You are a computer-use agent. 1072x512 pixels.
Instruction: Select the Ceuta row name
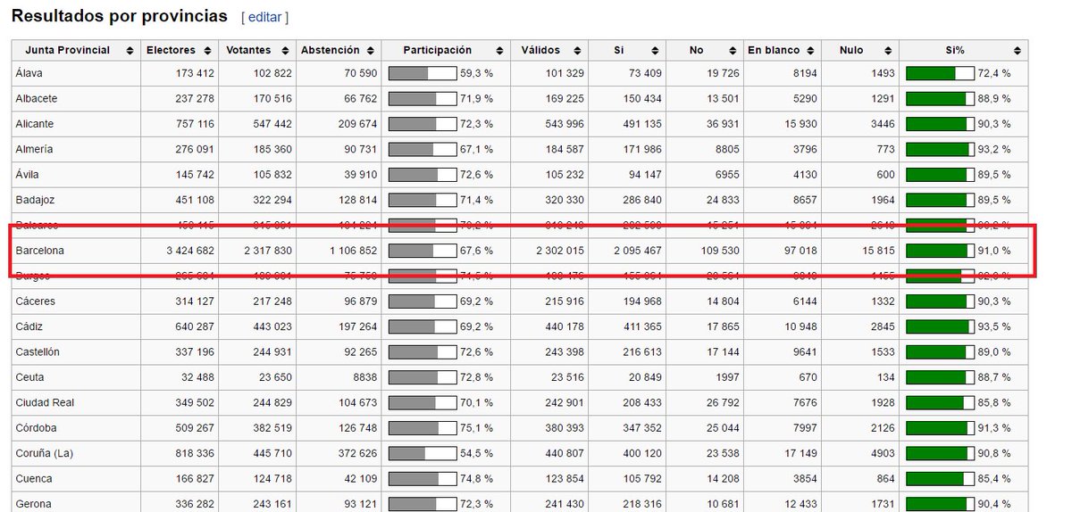pos(29,377)
